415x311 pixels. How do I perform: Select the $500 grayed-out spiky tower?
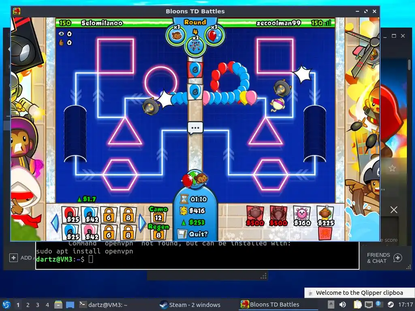point(278,216)
